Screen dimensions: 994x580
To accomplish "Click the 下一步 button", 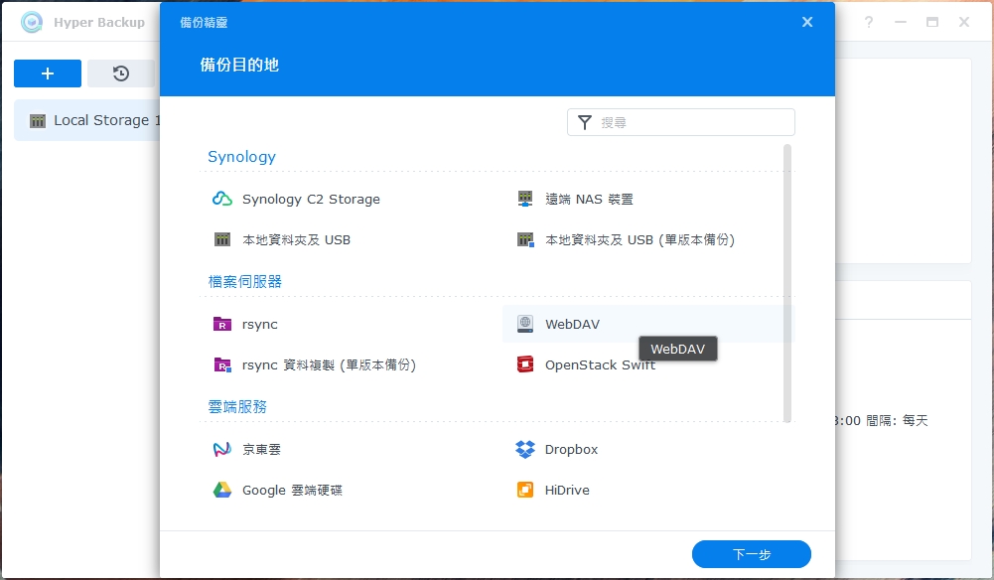I will (x=751, y=554).
